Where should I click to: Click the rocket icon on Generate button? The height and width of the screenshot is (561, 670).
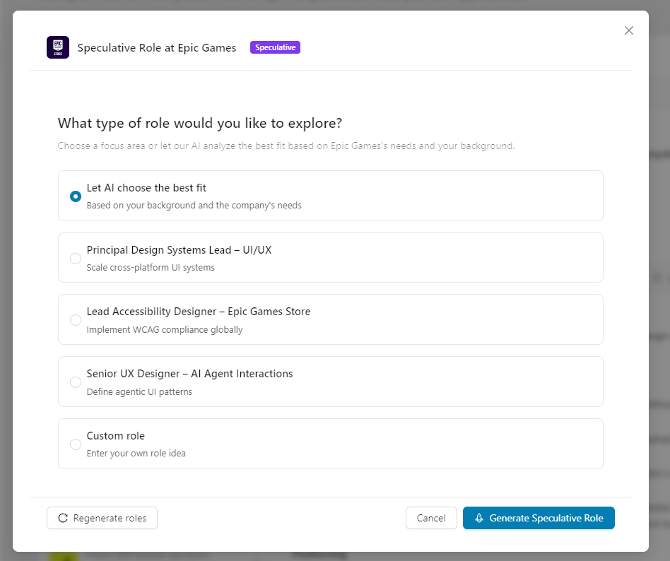pyautogui.click(x=479, y=518)
